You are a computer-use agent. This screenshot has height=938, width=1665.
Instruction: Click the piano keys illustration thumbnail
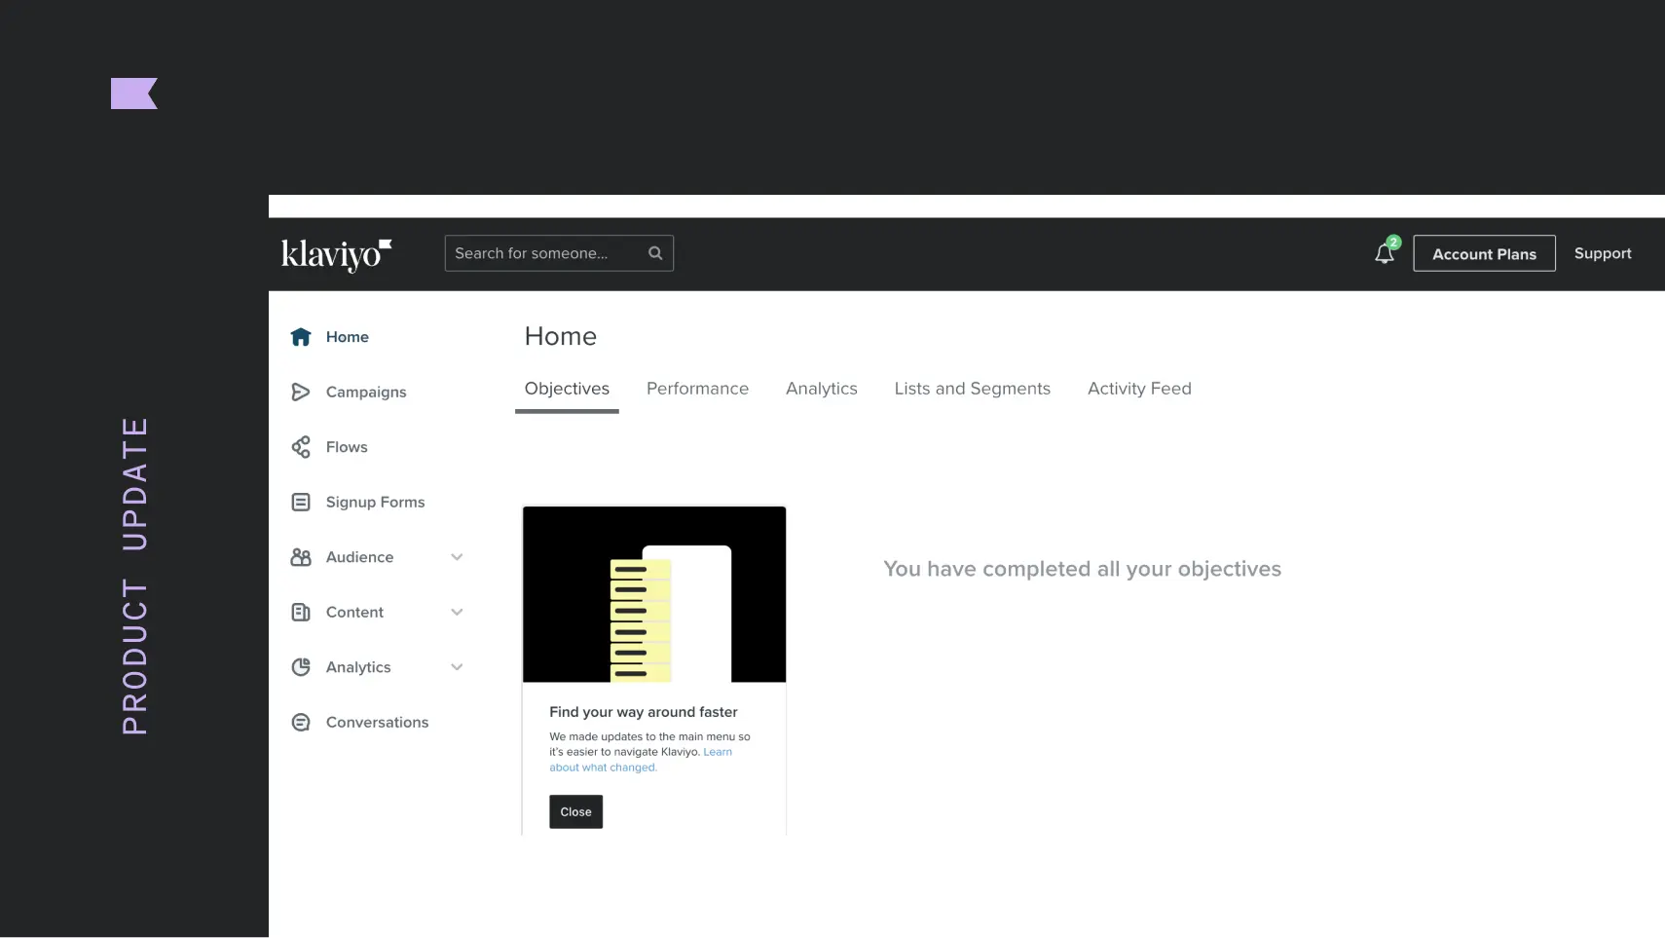tap(654, 594)
